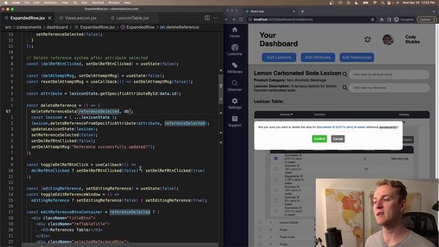Click the Add Attributes button
Image resolution: width=439 pixels, height=247 pixels.
(x=318, y=58)
